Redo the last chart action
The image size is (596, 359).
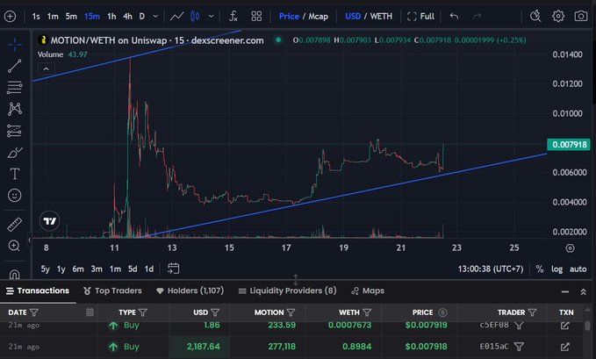[x=477, y=17]
